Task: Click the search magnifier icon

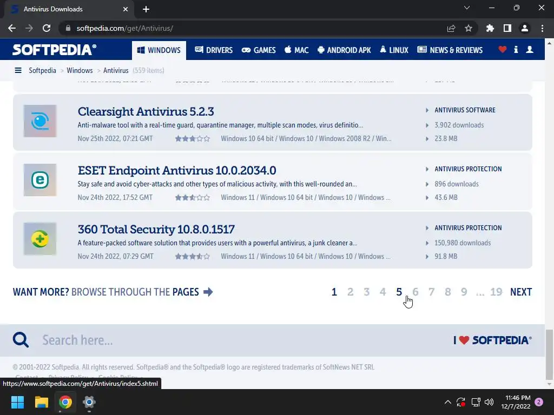Action: (21, 340)
